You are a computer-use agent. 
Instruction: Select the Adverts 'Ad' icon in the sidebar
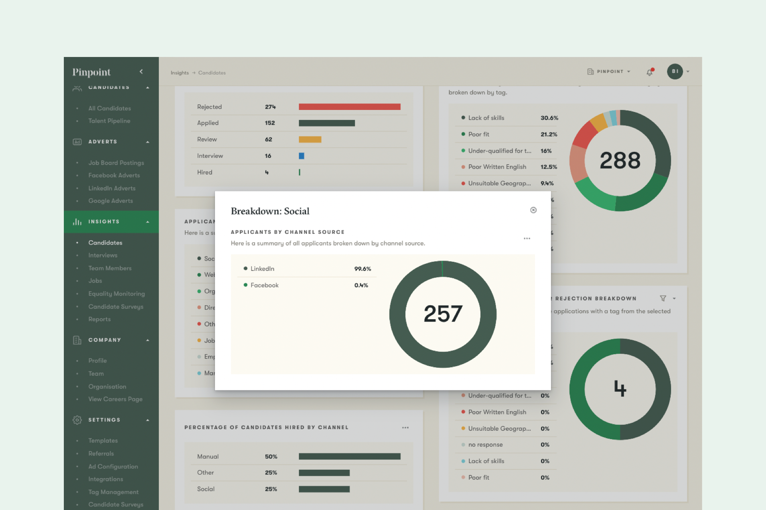point(77,141)
